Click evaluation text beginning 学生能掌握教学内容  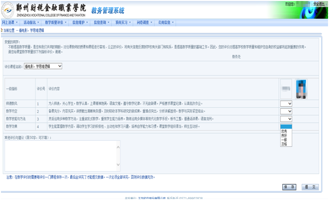(x=124, y=127)
